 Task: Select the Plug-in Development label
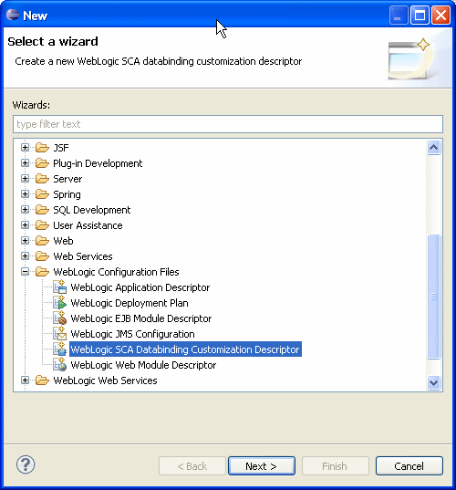coord(98,163)
